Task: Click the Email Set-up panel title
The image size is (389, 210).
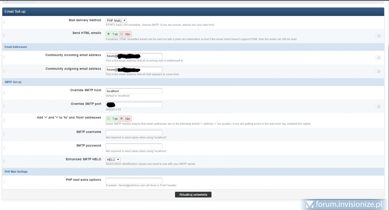Action: click(x=15, y=12)
